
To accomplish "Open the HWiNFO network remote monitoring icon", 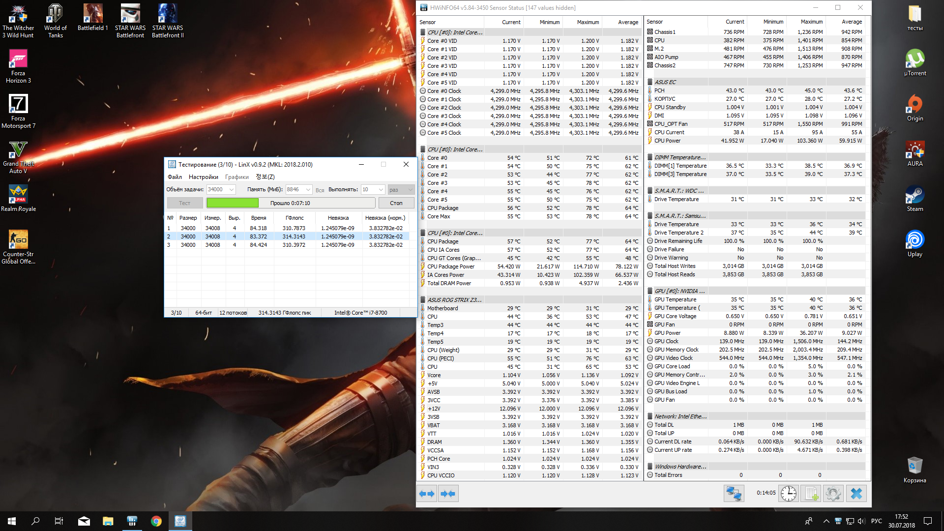I will click(x=734, y=494).
